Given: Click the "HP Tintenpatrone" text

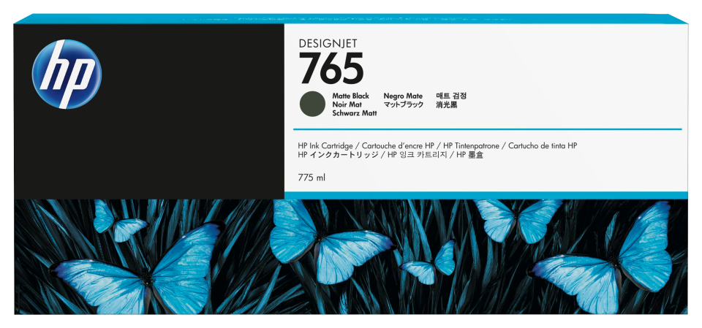Looking at the screenshot, I should point(472,146).
